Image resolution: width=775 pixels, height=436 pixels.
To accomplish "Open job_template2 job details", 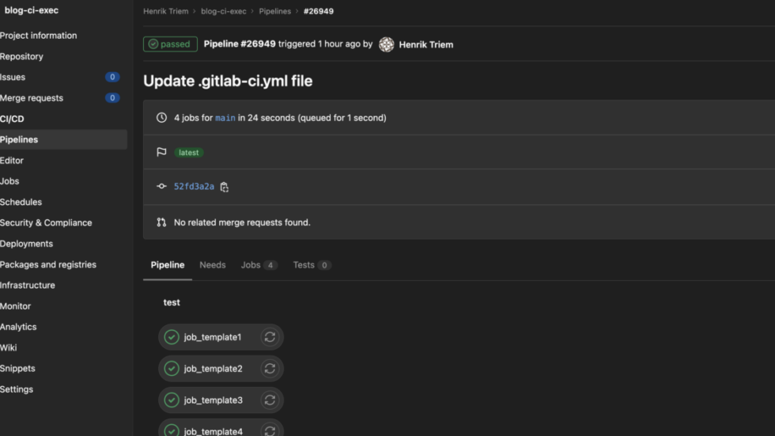I will pos(213,369).
